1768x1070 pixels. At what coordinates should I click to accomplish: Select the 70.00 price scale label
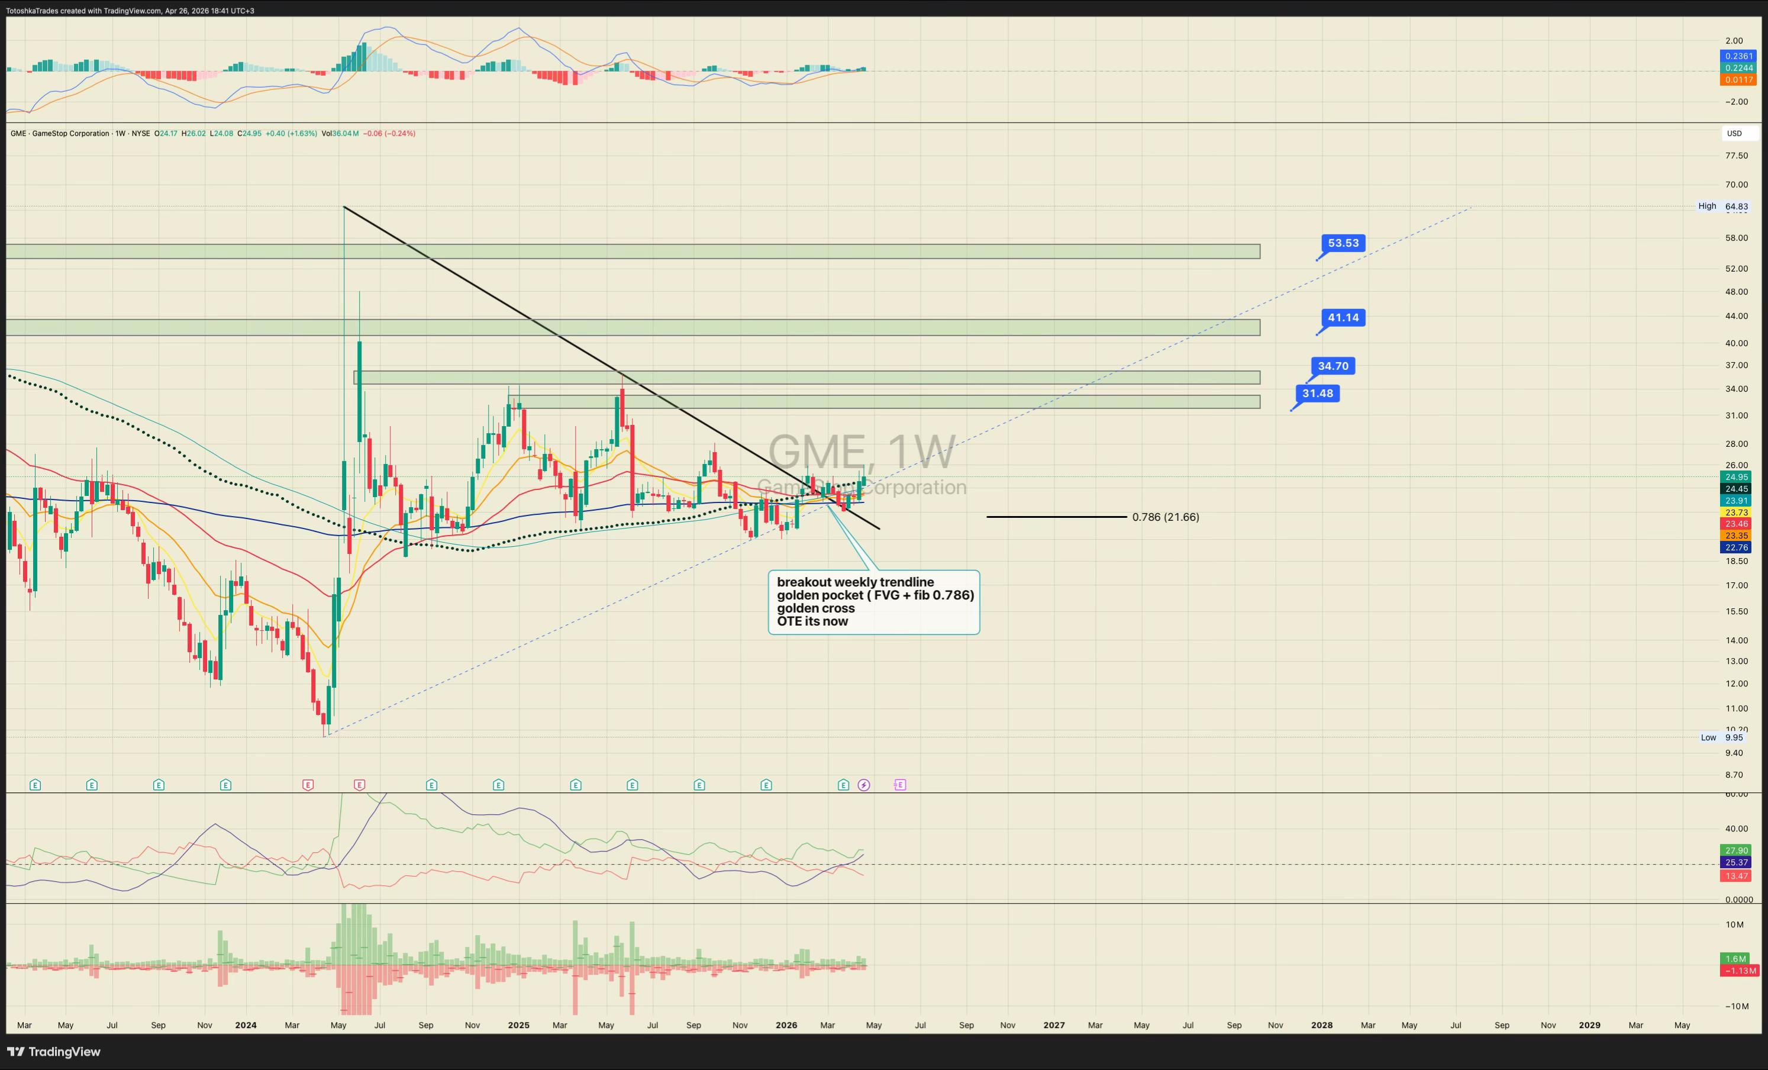pos(1737,185)
